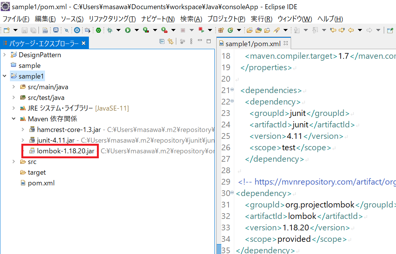
Task: Open the terminal monitor icon
Action: (x=56, y=30)
